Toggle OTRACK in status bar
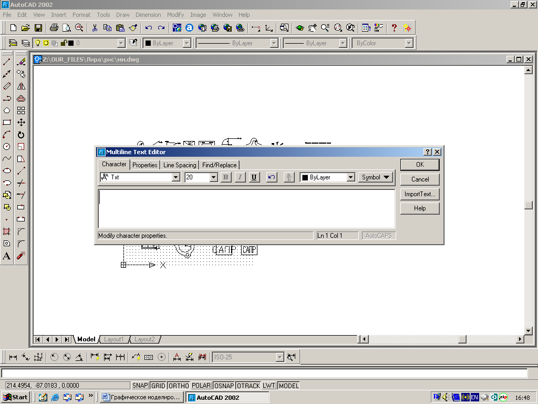The image size is (538, 404). pyautogui.click(x=249, y=386)
